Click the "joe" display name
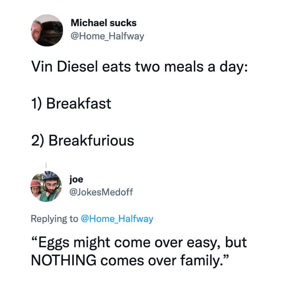288x288 pixels. (x=76, y=179)
